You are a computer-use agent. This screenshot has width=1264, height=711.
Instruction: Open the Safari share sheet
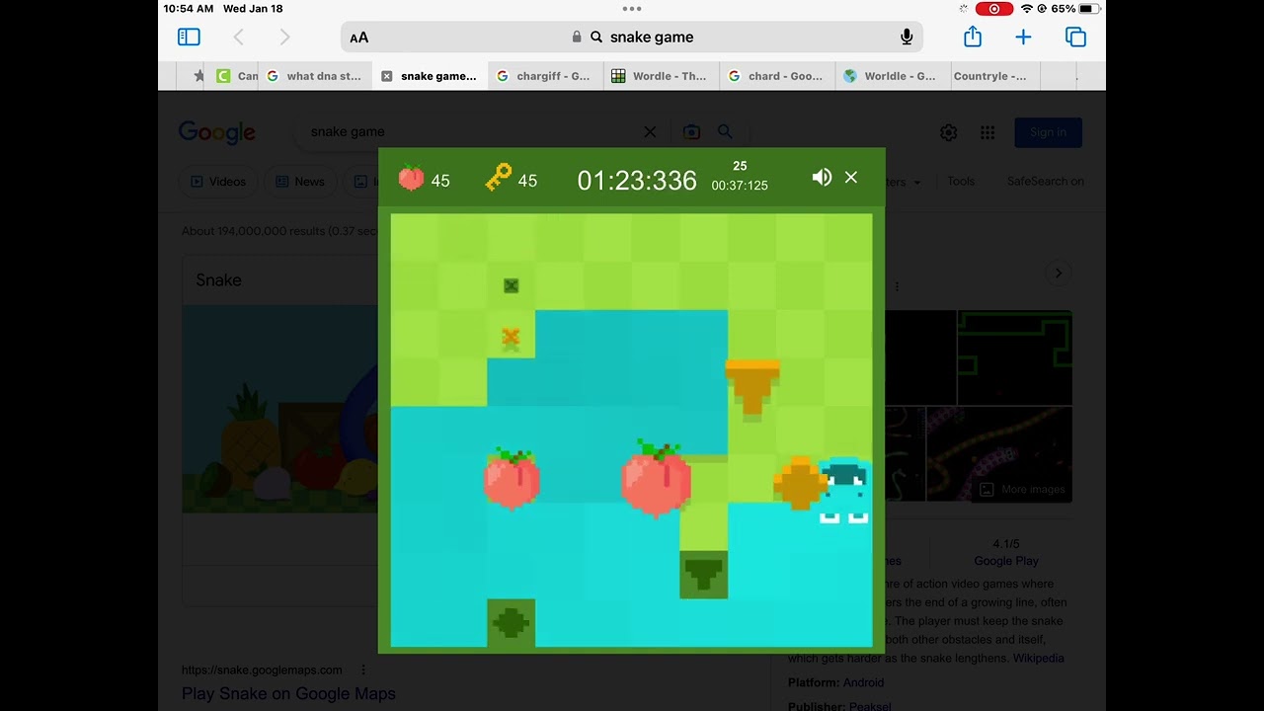point(973,37)
